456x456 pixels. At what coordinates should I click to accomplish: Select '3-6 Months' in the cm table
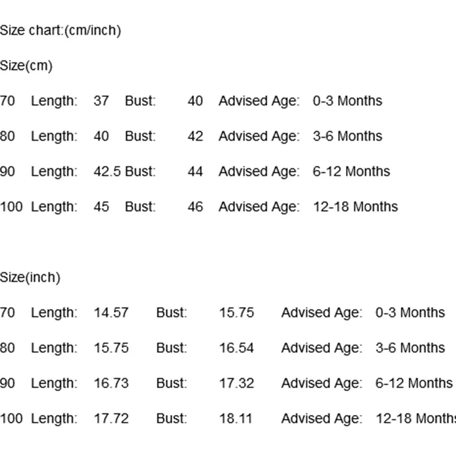(x=348, y=136)
